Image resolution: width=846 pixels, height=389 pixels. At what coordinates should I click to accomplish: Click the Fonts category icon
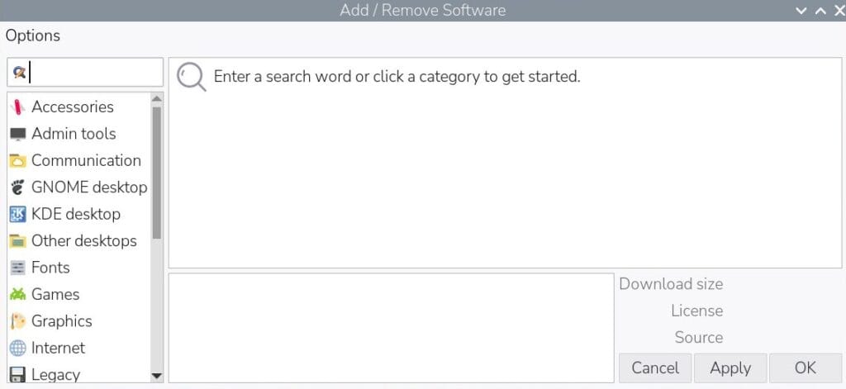click(x=17, y=268)
